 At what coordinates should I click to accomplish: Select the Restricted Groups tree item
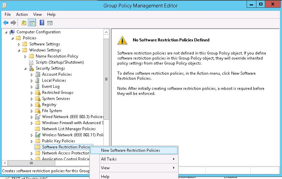pyautogui.click(x=58, y=93)
